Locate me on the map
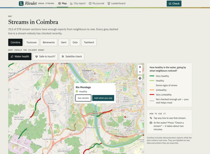Image resolution: width=210 pixels, height=154 pixels. [140, 78]
